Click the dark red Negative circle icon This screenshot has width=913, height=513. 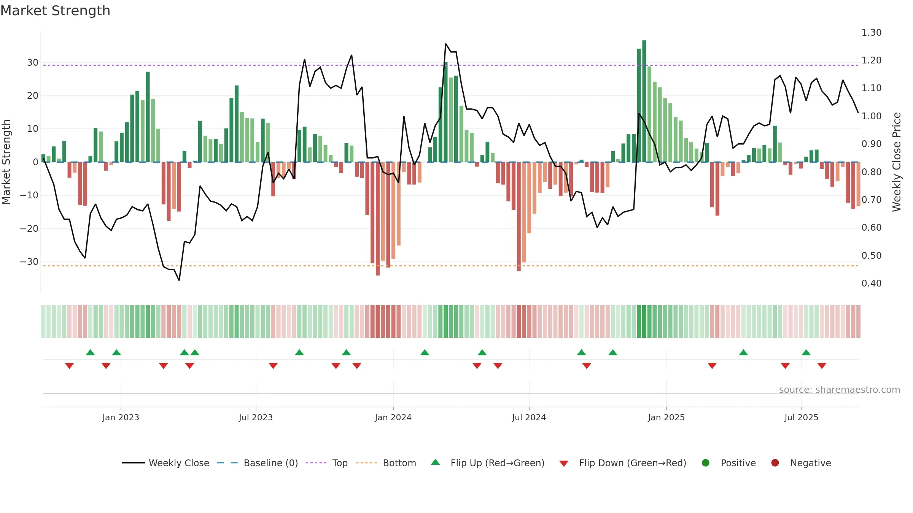point(775,463)
